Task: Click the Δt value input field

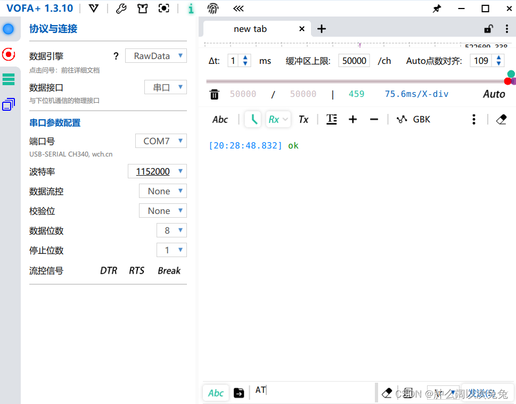Action: click(234, 61)
